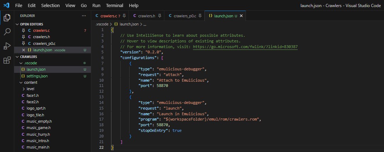384x152 pixels.
Task: Open logo_tile.h in the file tree
Action: pos(53,115)
